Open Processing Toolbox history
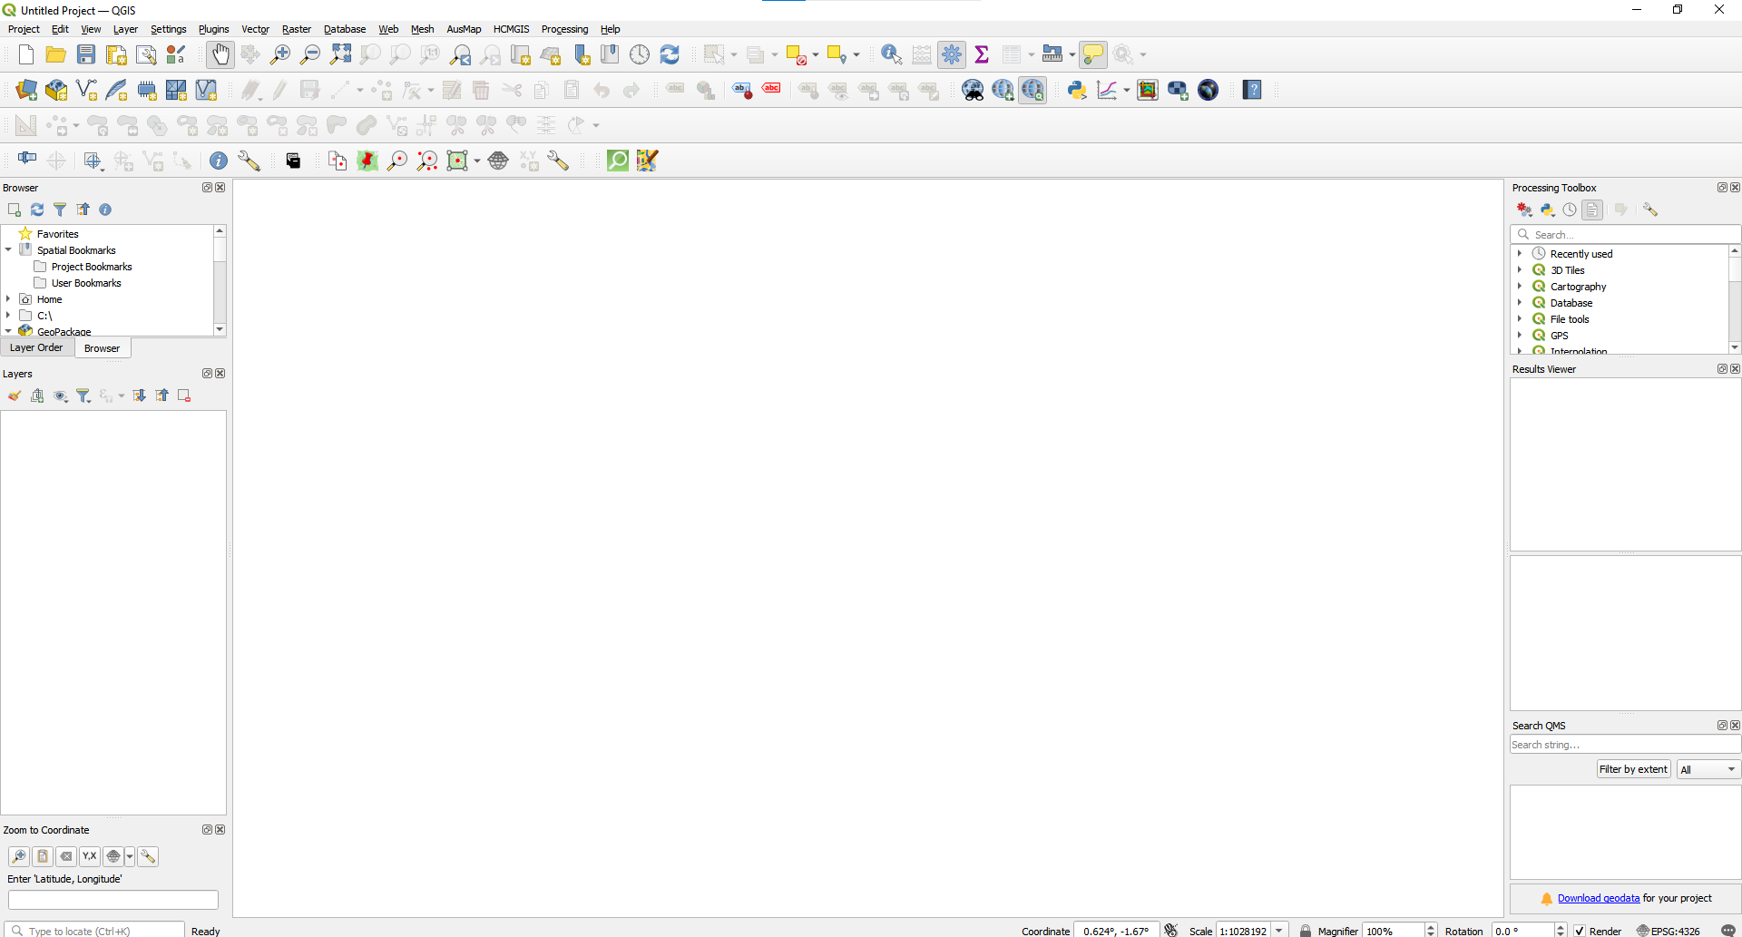The image size is (1742, 937). point(1570,210)
